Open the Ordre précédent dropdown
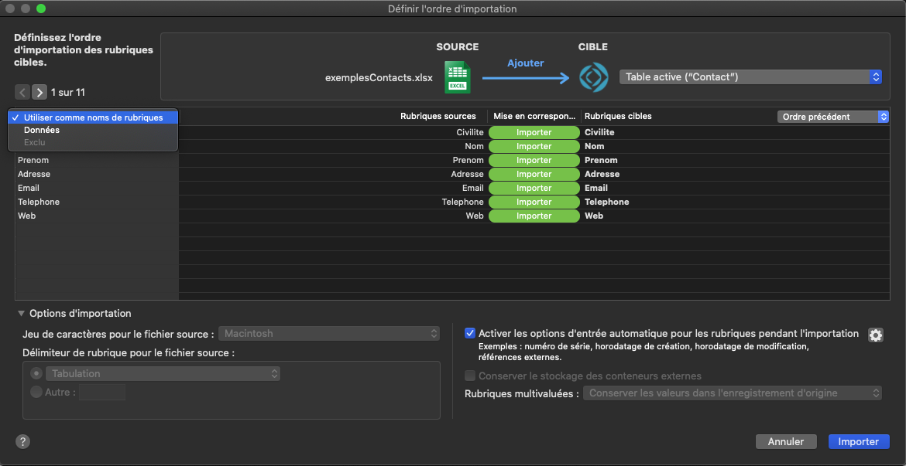Screen dimensions: 906x466 pyautogui.click(x=832, y=117)
